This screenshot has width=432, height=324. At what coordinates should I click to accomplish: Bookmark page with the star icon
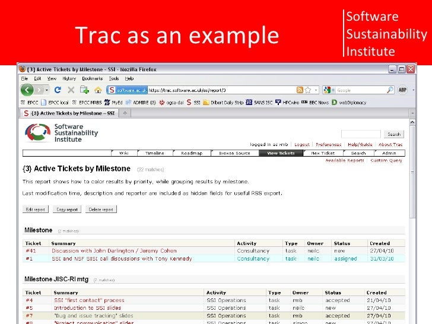pos(308,90)
